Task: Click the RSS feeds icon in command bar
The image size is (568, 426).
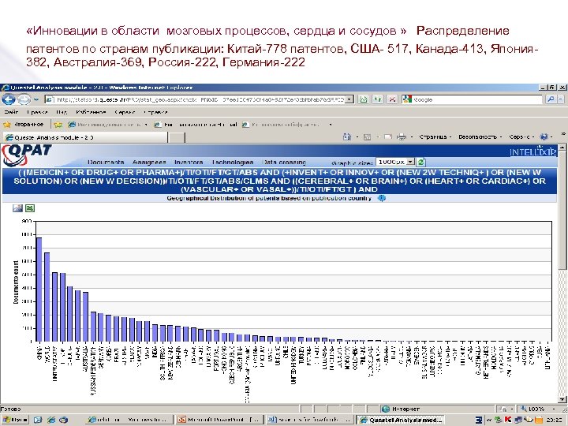Action: (x=367, y=137)
